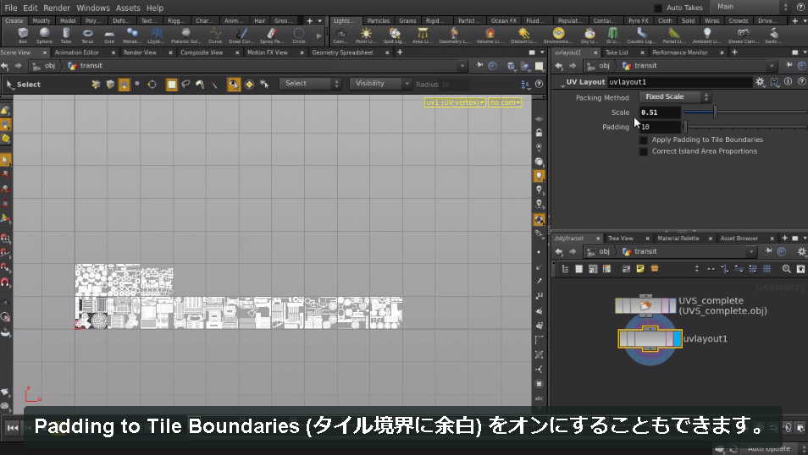808x455 pixels.
Task: Add a Volume Light
Action: [490, 36]
